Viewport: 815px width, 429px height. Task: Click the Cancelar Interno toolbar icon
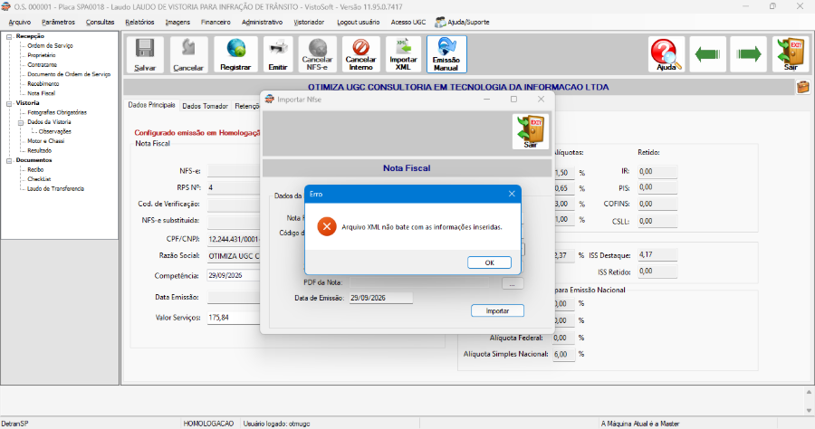coord(360,54)
